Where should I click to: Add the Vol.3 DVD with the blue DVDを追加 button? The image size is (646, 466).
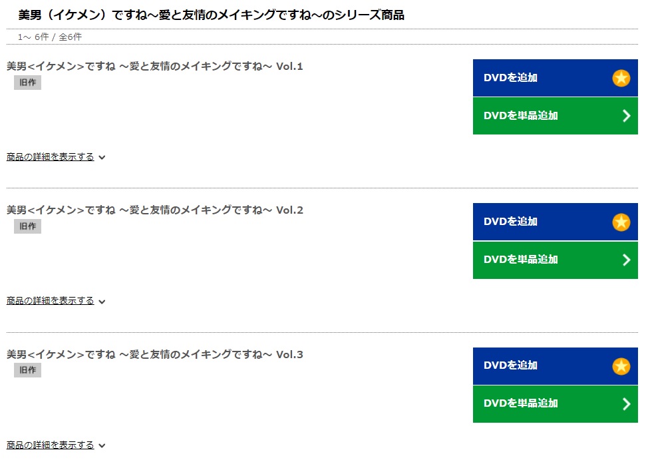click(555, 365)
